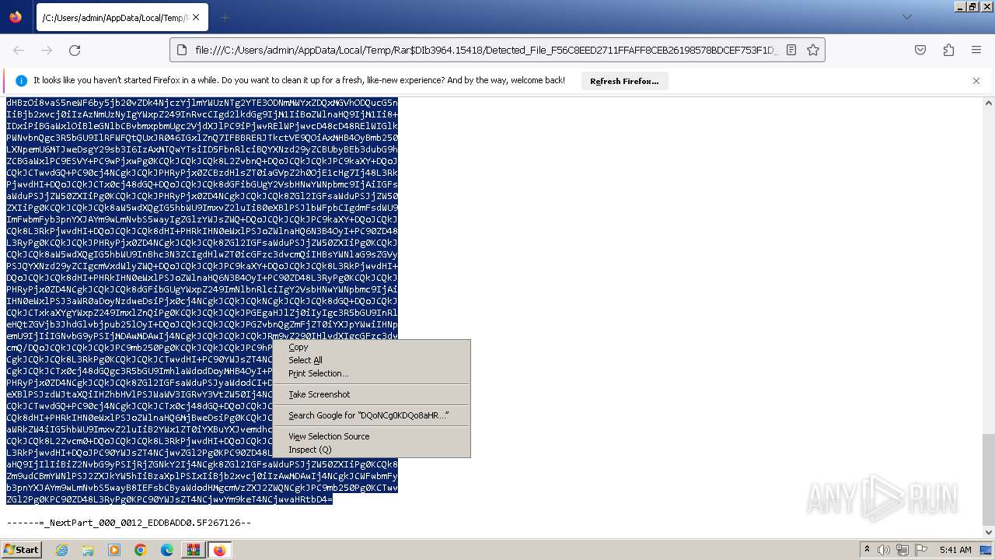
Task: Open the list all tabs dropdown
Action: coord(906,17)
